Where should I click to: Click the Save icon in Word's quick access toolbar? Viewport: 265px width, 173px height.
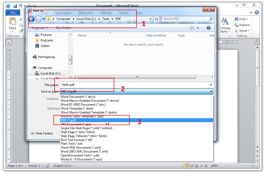click(15, 6)
